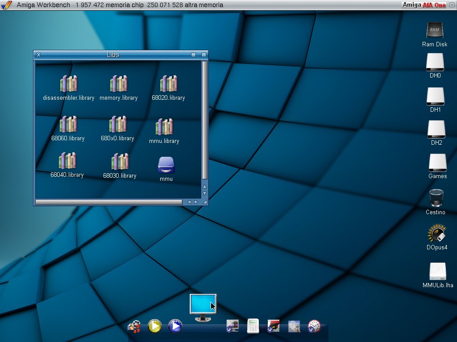
Task: Open the Cestino trash can
Action: 436,198
